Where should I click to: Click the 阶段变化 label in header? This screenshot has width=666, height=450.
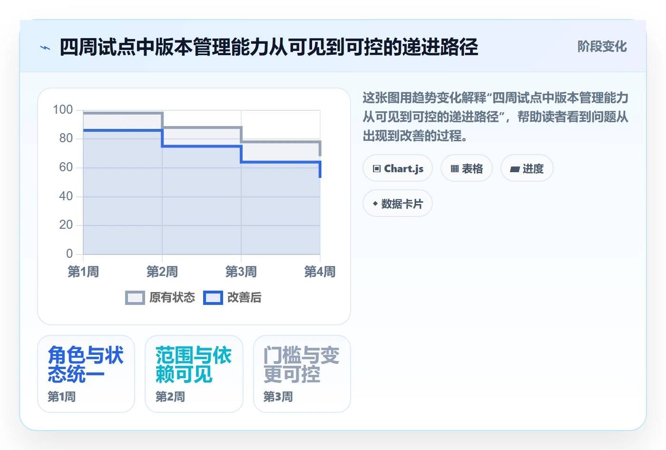tap(602, 47)
